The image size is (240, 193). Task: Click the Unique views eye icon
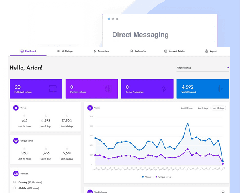click(x=16, y=141)
